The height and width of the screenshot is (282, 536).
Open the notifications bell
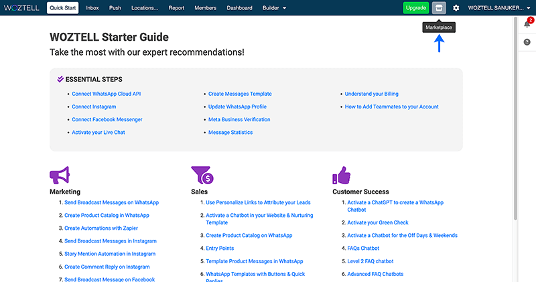[527, 24]
